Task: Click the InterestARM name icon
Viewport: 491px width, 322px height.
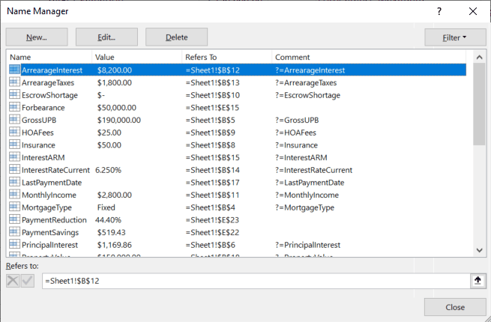Action: (14, 157)
